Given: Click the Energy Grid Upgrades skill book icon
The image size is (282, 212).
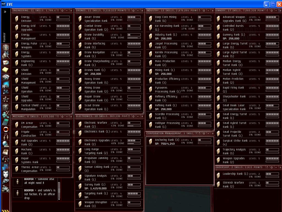Looking at the screenshot, I should coord(17,28).
